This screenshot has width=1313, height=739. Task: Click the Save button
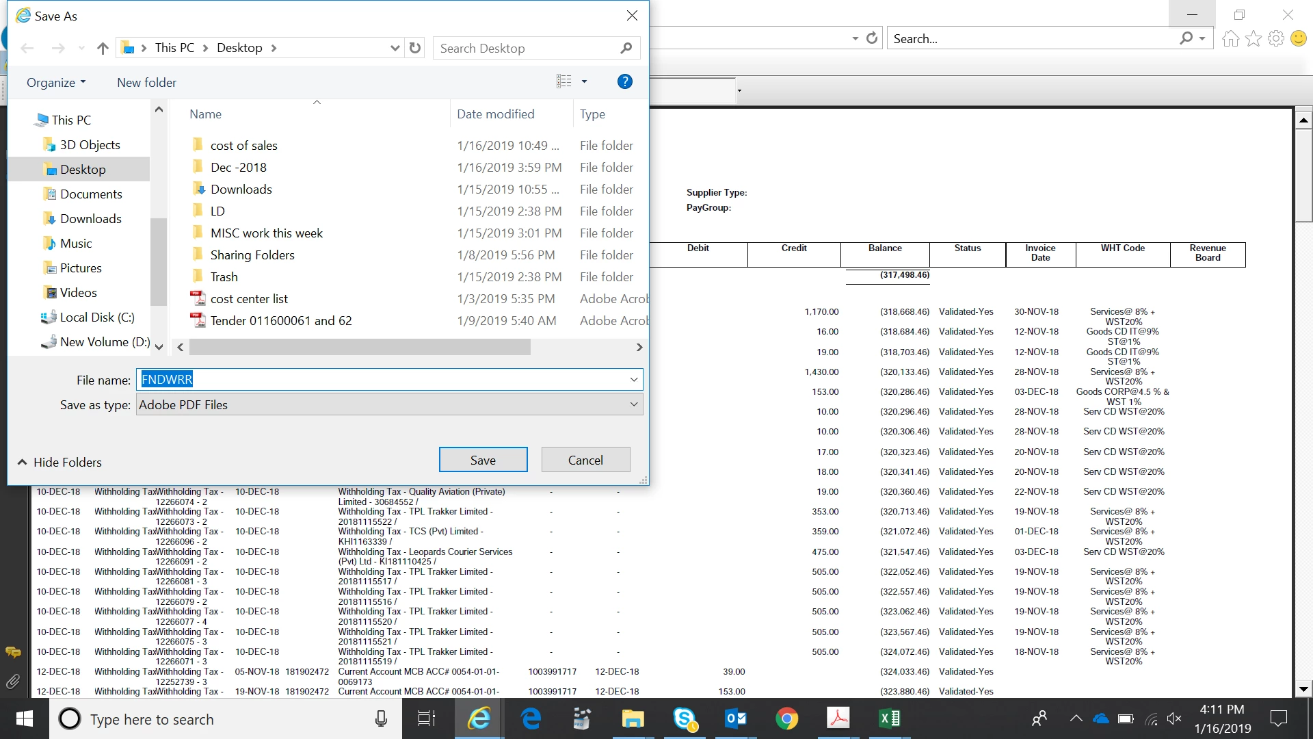pos(483,460)
